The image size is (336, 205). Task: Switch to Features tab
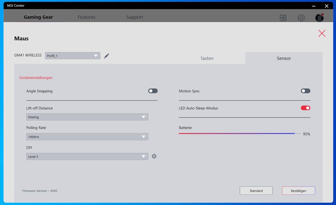point(86,17)
